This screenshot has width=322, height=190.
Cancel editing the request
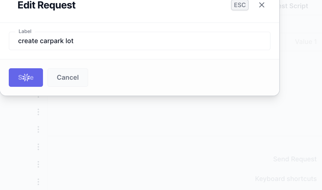68,77
